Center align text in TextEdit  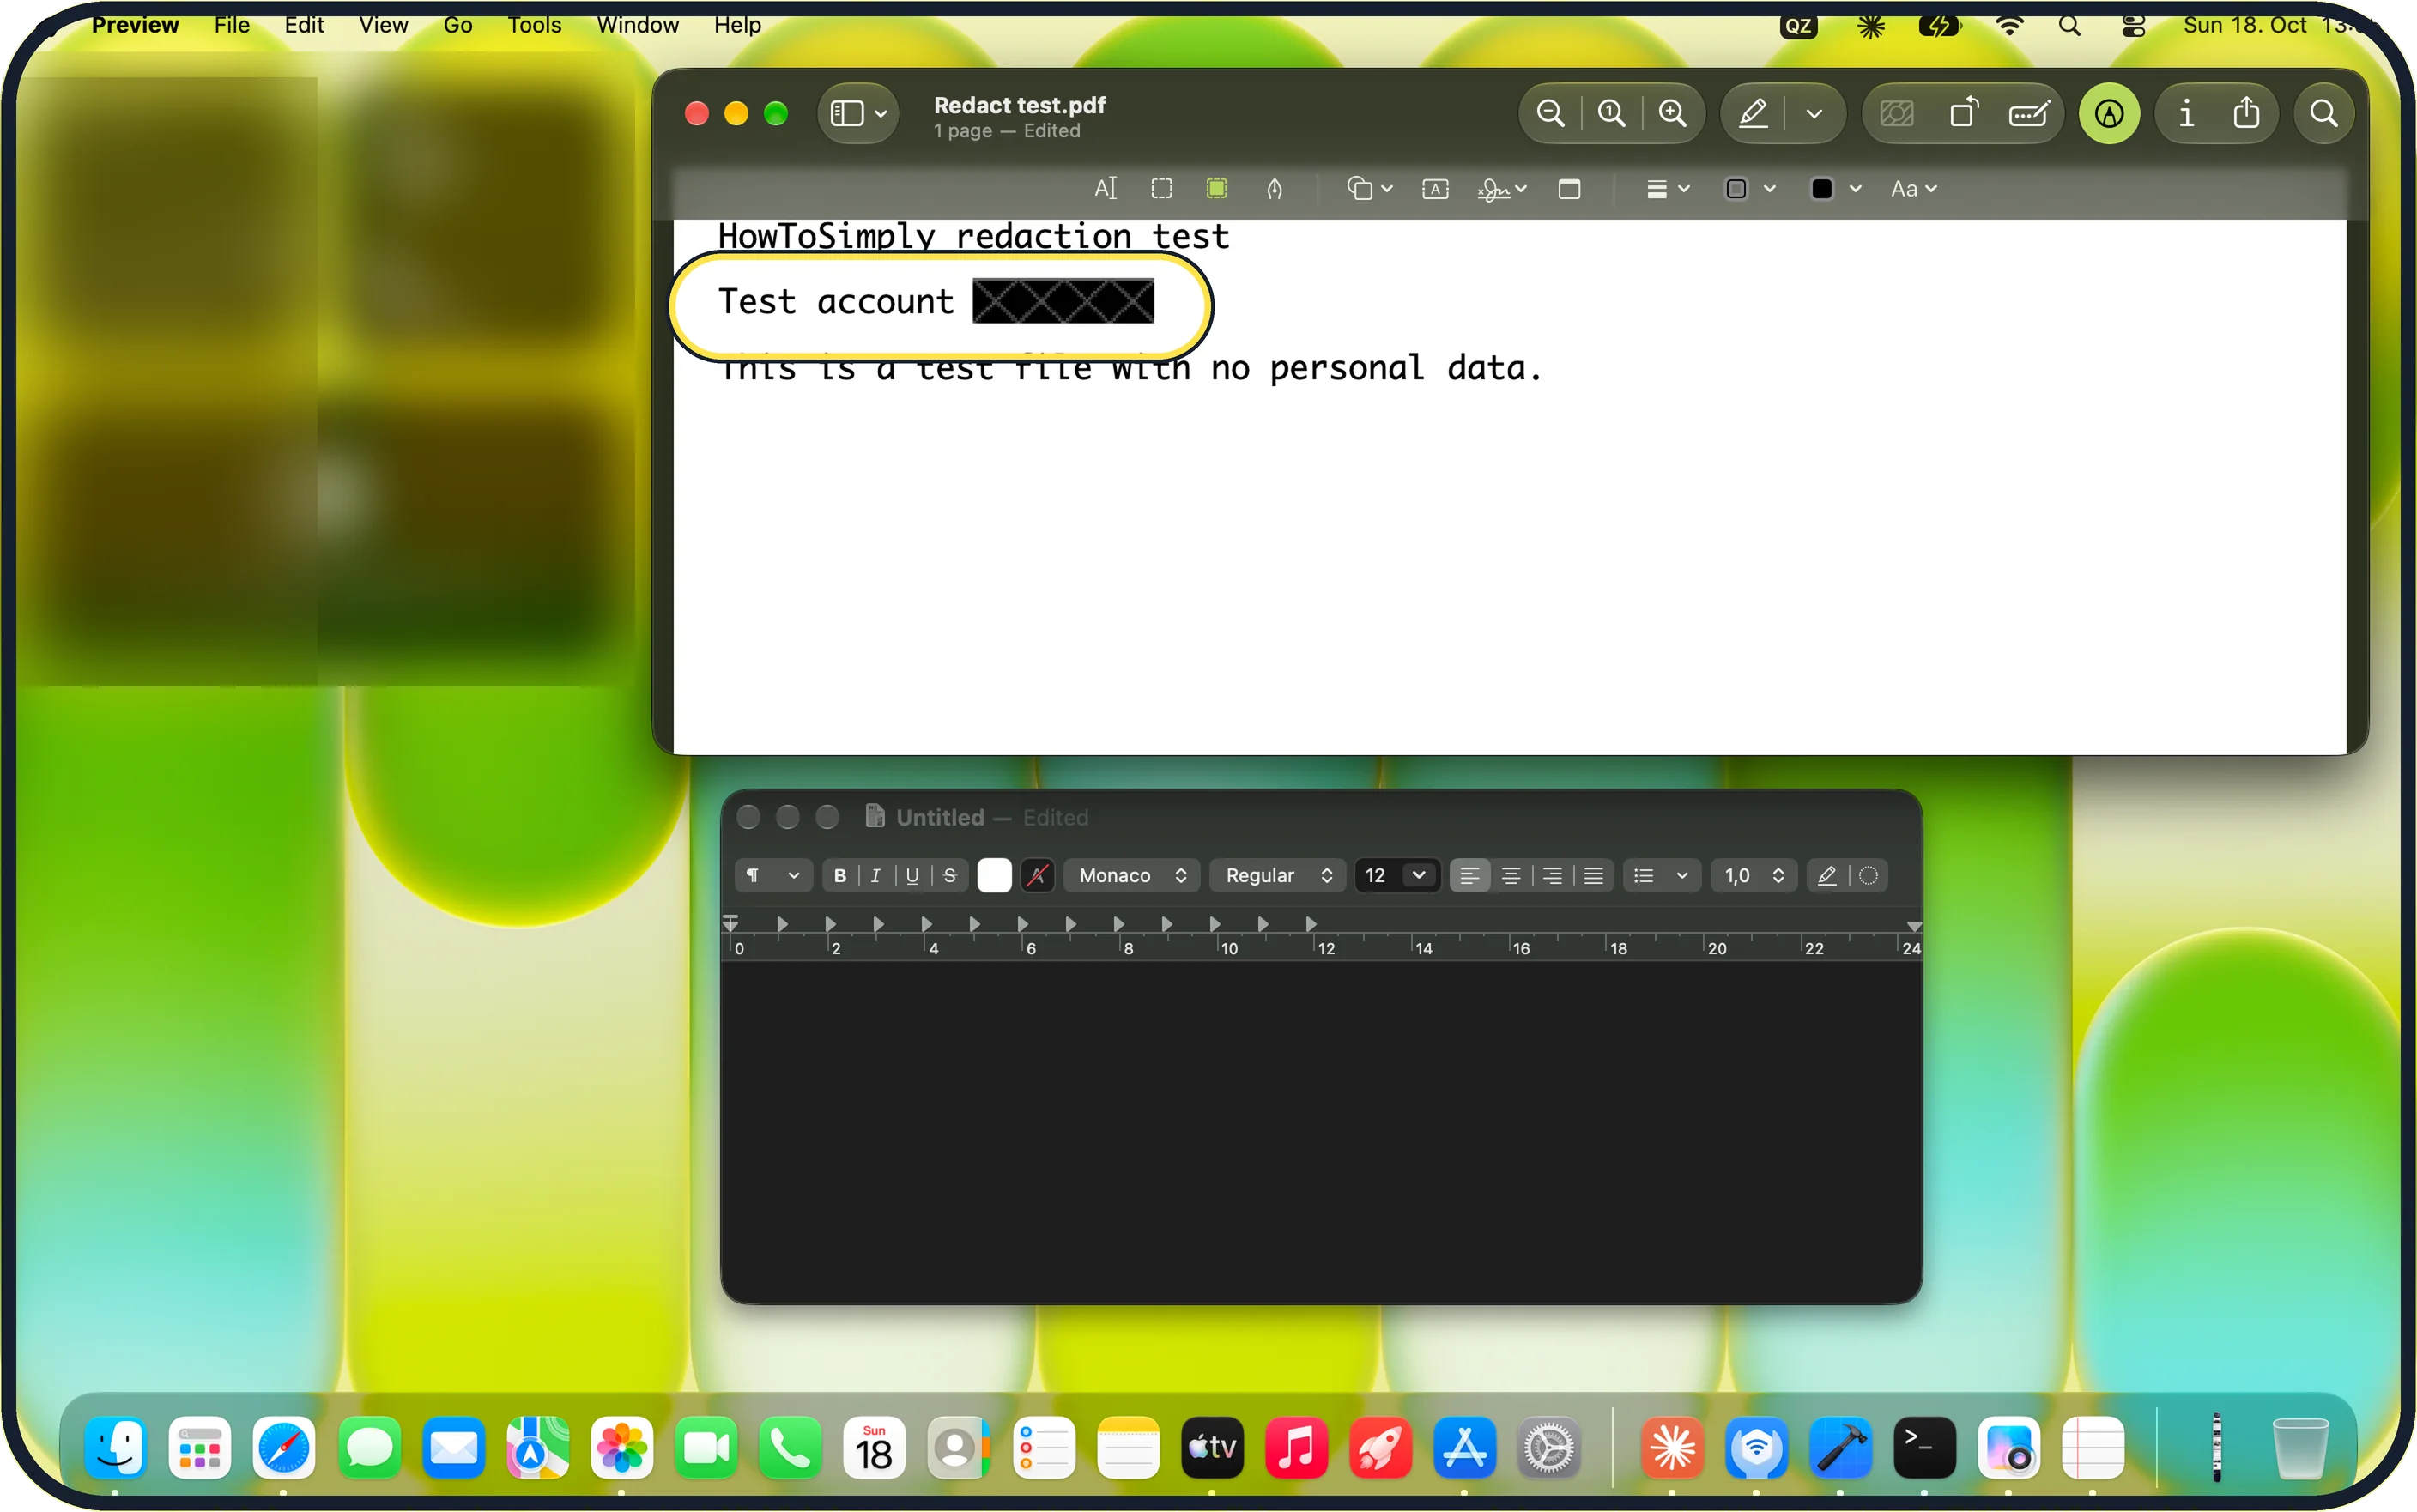tap(1511, 876)
